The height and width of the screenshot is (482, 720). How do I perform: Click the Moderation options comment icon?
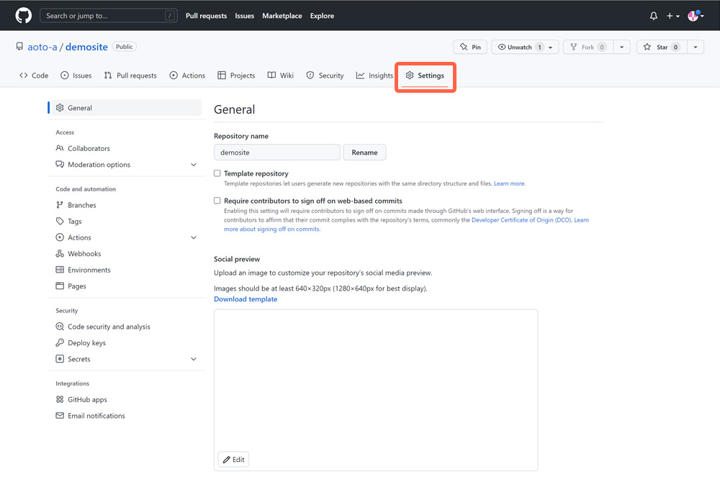[x=60, y=164]
